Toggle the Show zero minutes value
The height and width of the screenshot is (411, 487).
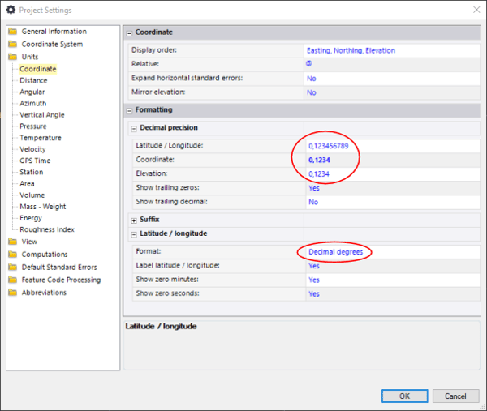(313, 280)
